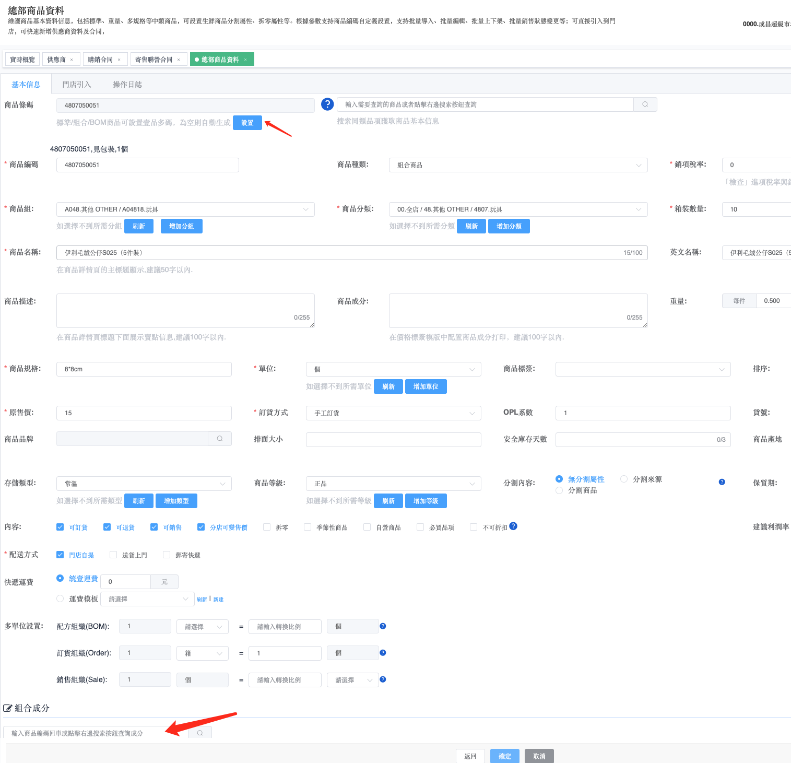Open the 商品種類 dropdown
Viewport: 791px width, 763px height.
[x=518, y=165]
